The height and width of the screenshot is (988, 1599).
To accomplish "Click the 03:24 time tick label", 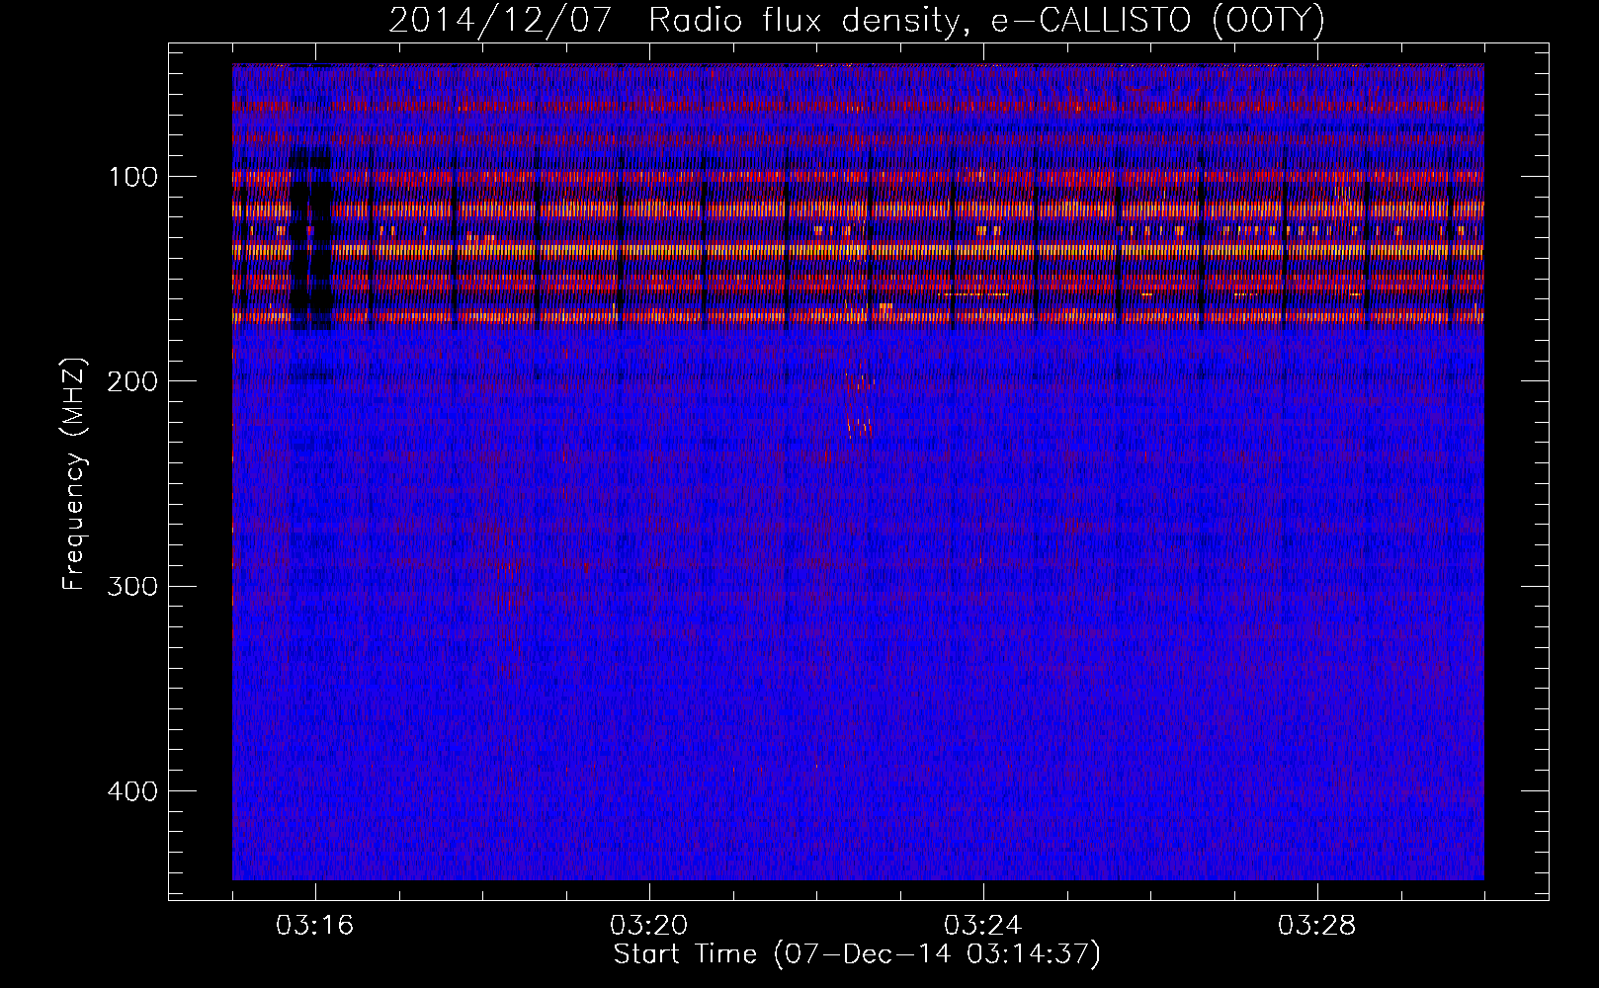I will pos(983,926).
